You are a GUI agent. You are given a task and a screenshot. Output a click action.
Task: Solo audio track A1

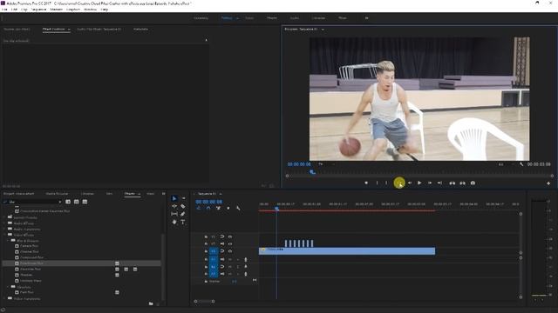click(238, 259)
